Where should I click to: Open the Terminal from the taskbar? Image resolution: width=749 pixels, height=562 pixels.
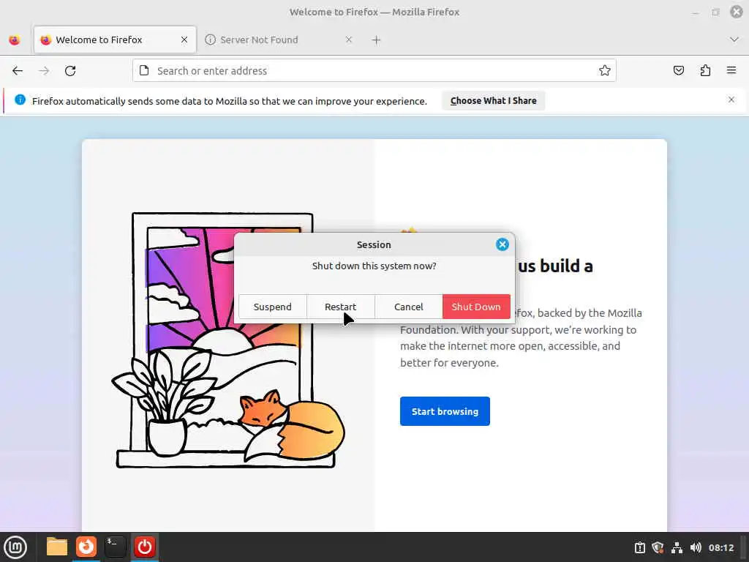[x=115, y=546]
